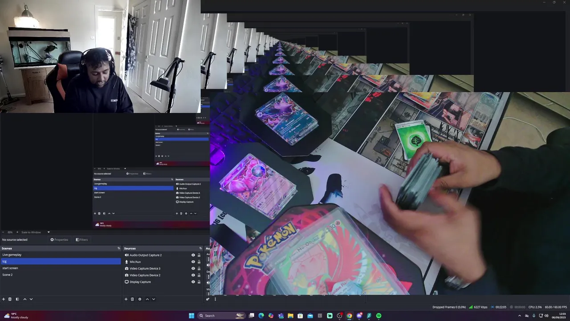Click the No source selected label
This screenshot has width=570, height=321.
[15, 239]
